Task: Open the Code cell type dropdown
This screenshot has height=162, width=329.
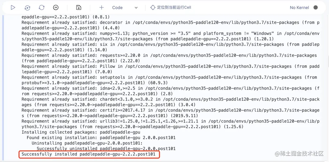Action: click(125, 8)
